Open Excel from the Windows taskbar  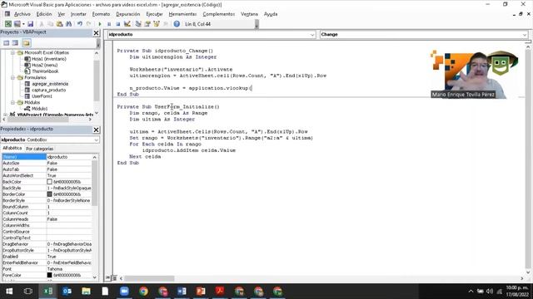(x=48, y=292)
